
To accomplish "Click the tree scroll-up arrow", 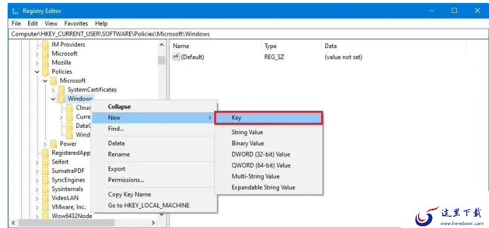I will [161, 45].
